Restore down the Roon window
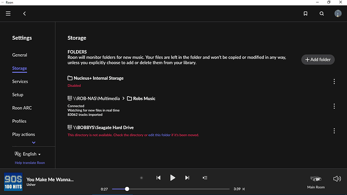 click(x=329, y=2)
